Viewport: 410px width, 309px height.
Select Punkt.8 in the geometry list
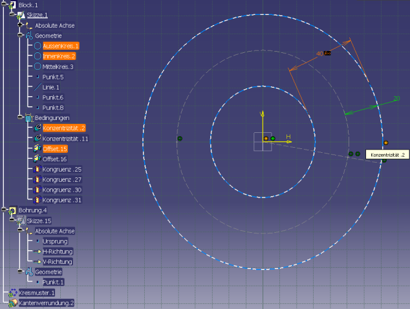(53, 108)
